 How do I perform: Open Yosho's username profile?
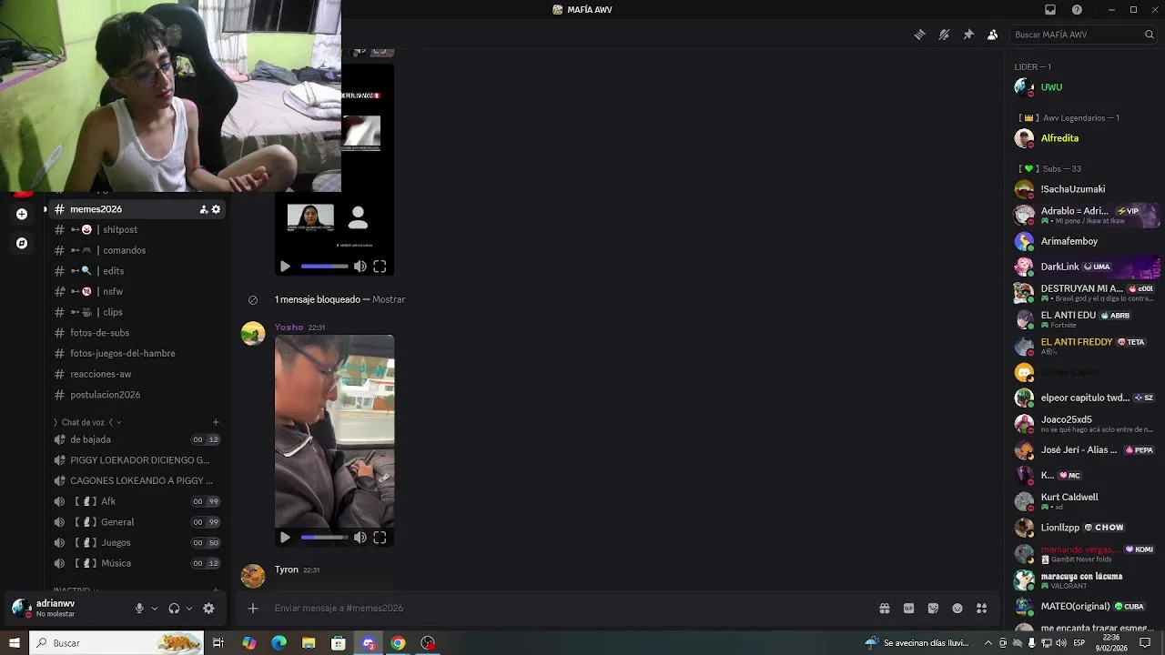tap(289, 327)
